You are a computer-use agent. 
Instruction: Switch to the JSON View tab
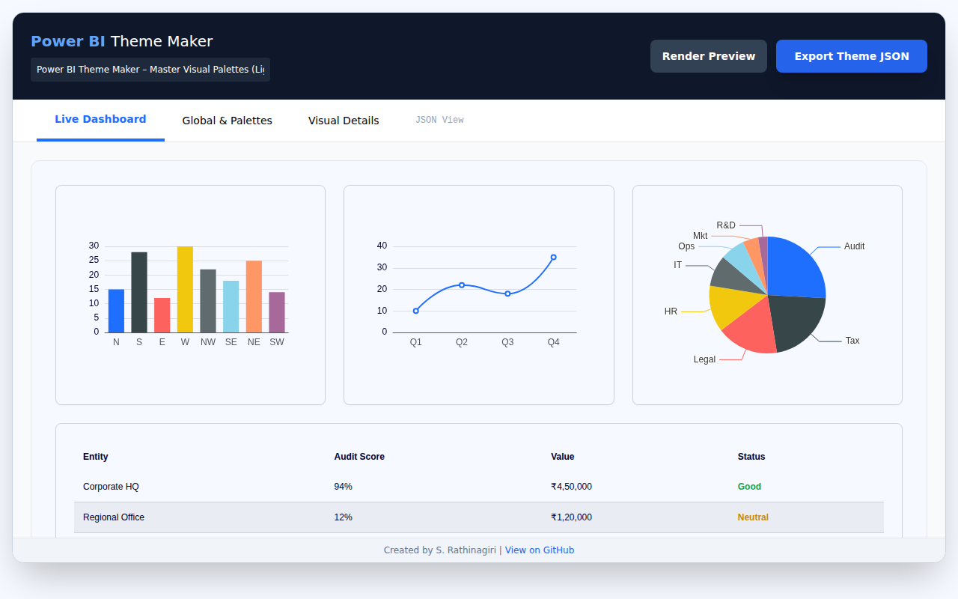(440, 120)
